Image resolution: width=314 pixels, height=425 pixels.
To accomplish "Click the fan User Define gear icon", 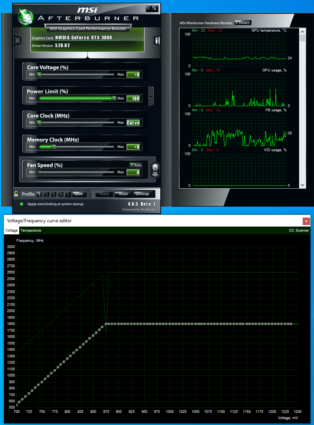I will pos(155,170).
